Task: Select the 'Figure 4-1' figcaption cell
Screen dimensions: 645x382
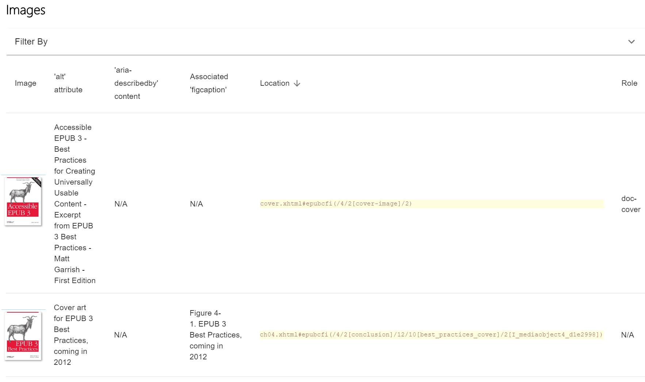Action: (215, 335)
